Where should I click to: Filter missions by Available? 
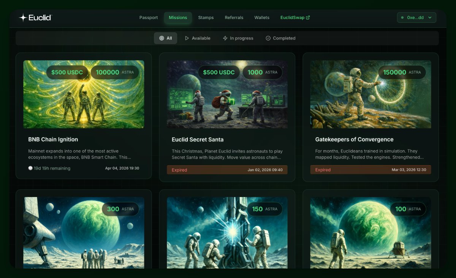(x=198, y=38)
